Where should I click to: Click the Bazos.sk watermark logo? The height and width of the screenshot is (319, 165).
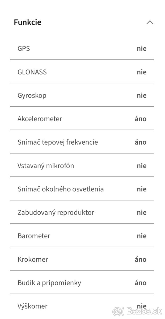pos(137,310)
